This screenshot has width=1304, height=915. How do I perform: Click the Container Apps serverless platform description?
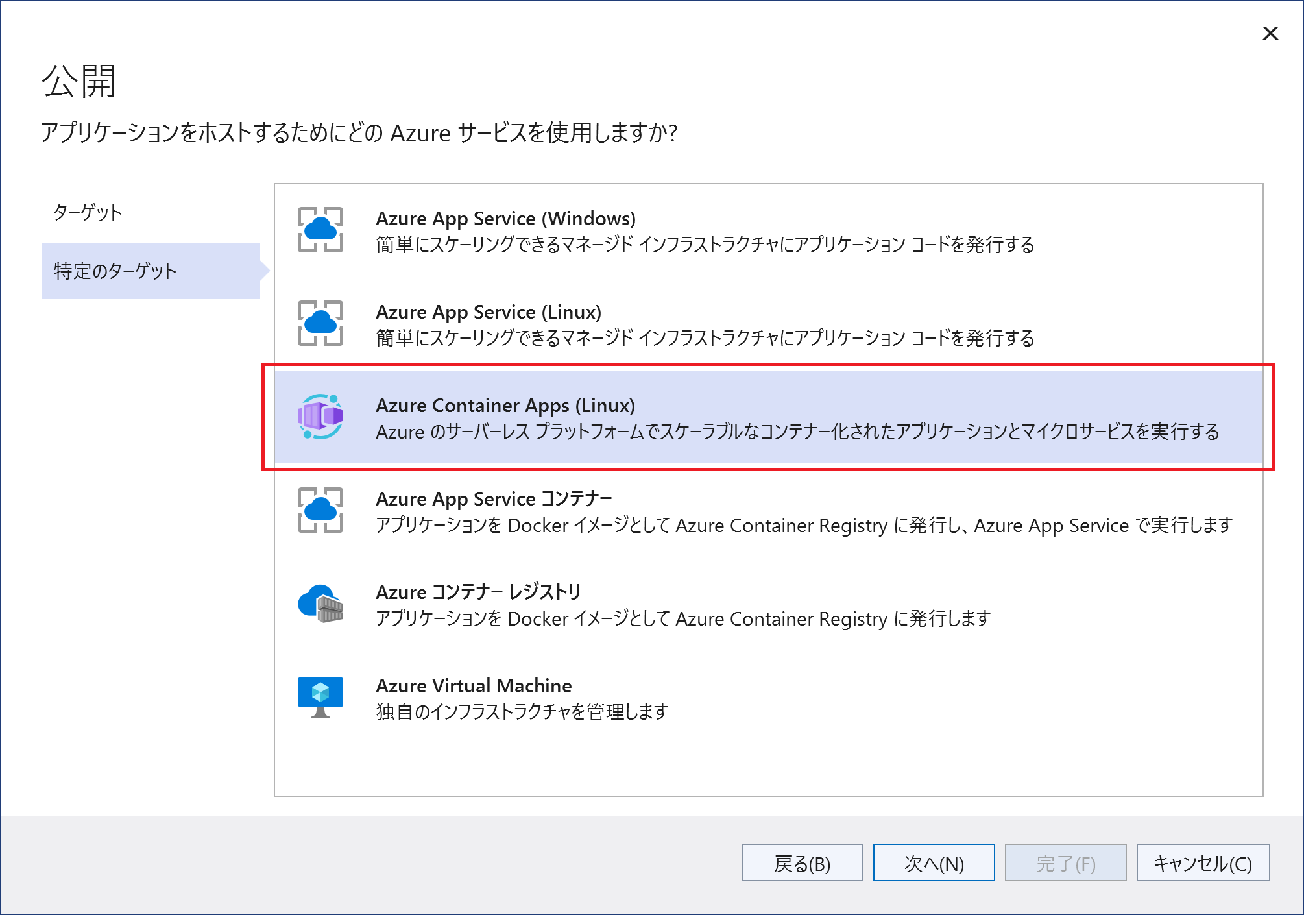coord(797,432)
